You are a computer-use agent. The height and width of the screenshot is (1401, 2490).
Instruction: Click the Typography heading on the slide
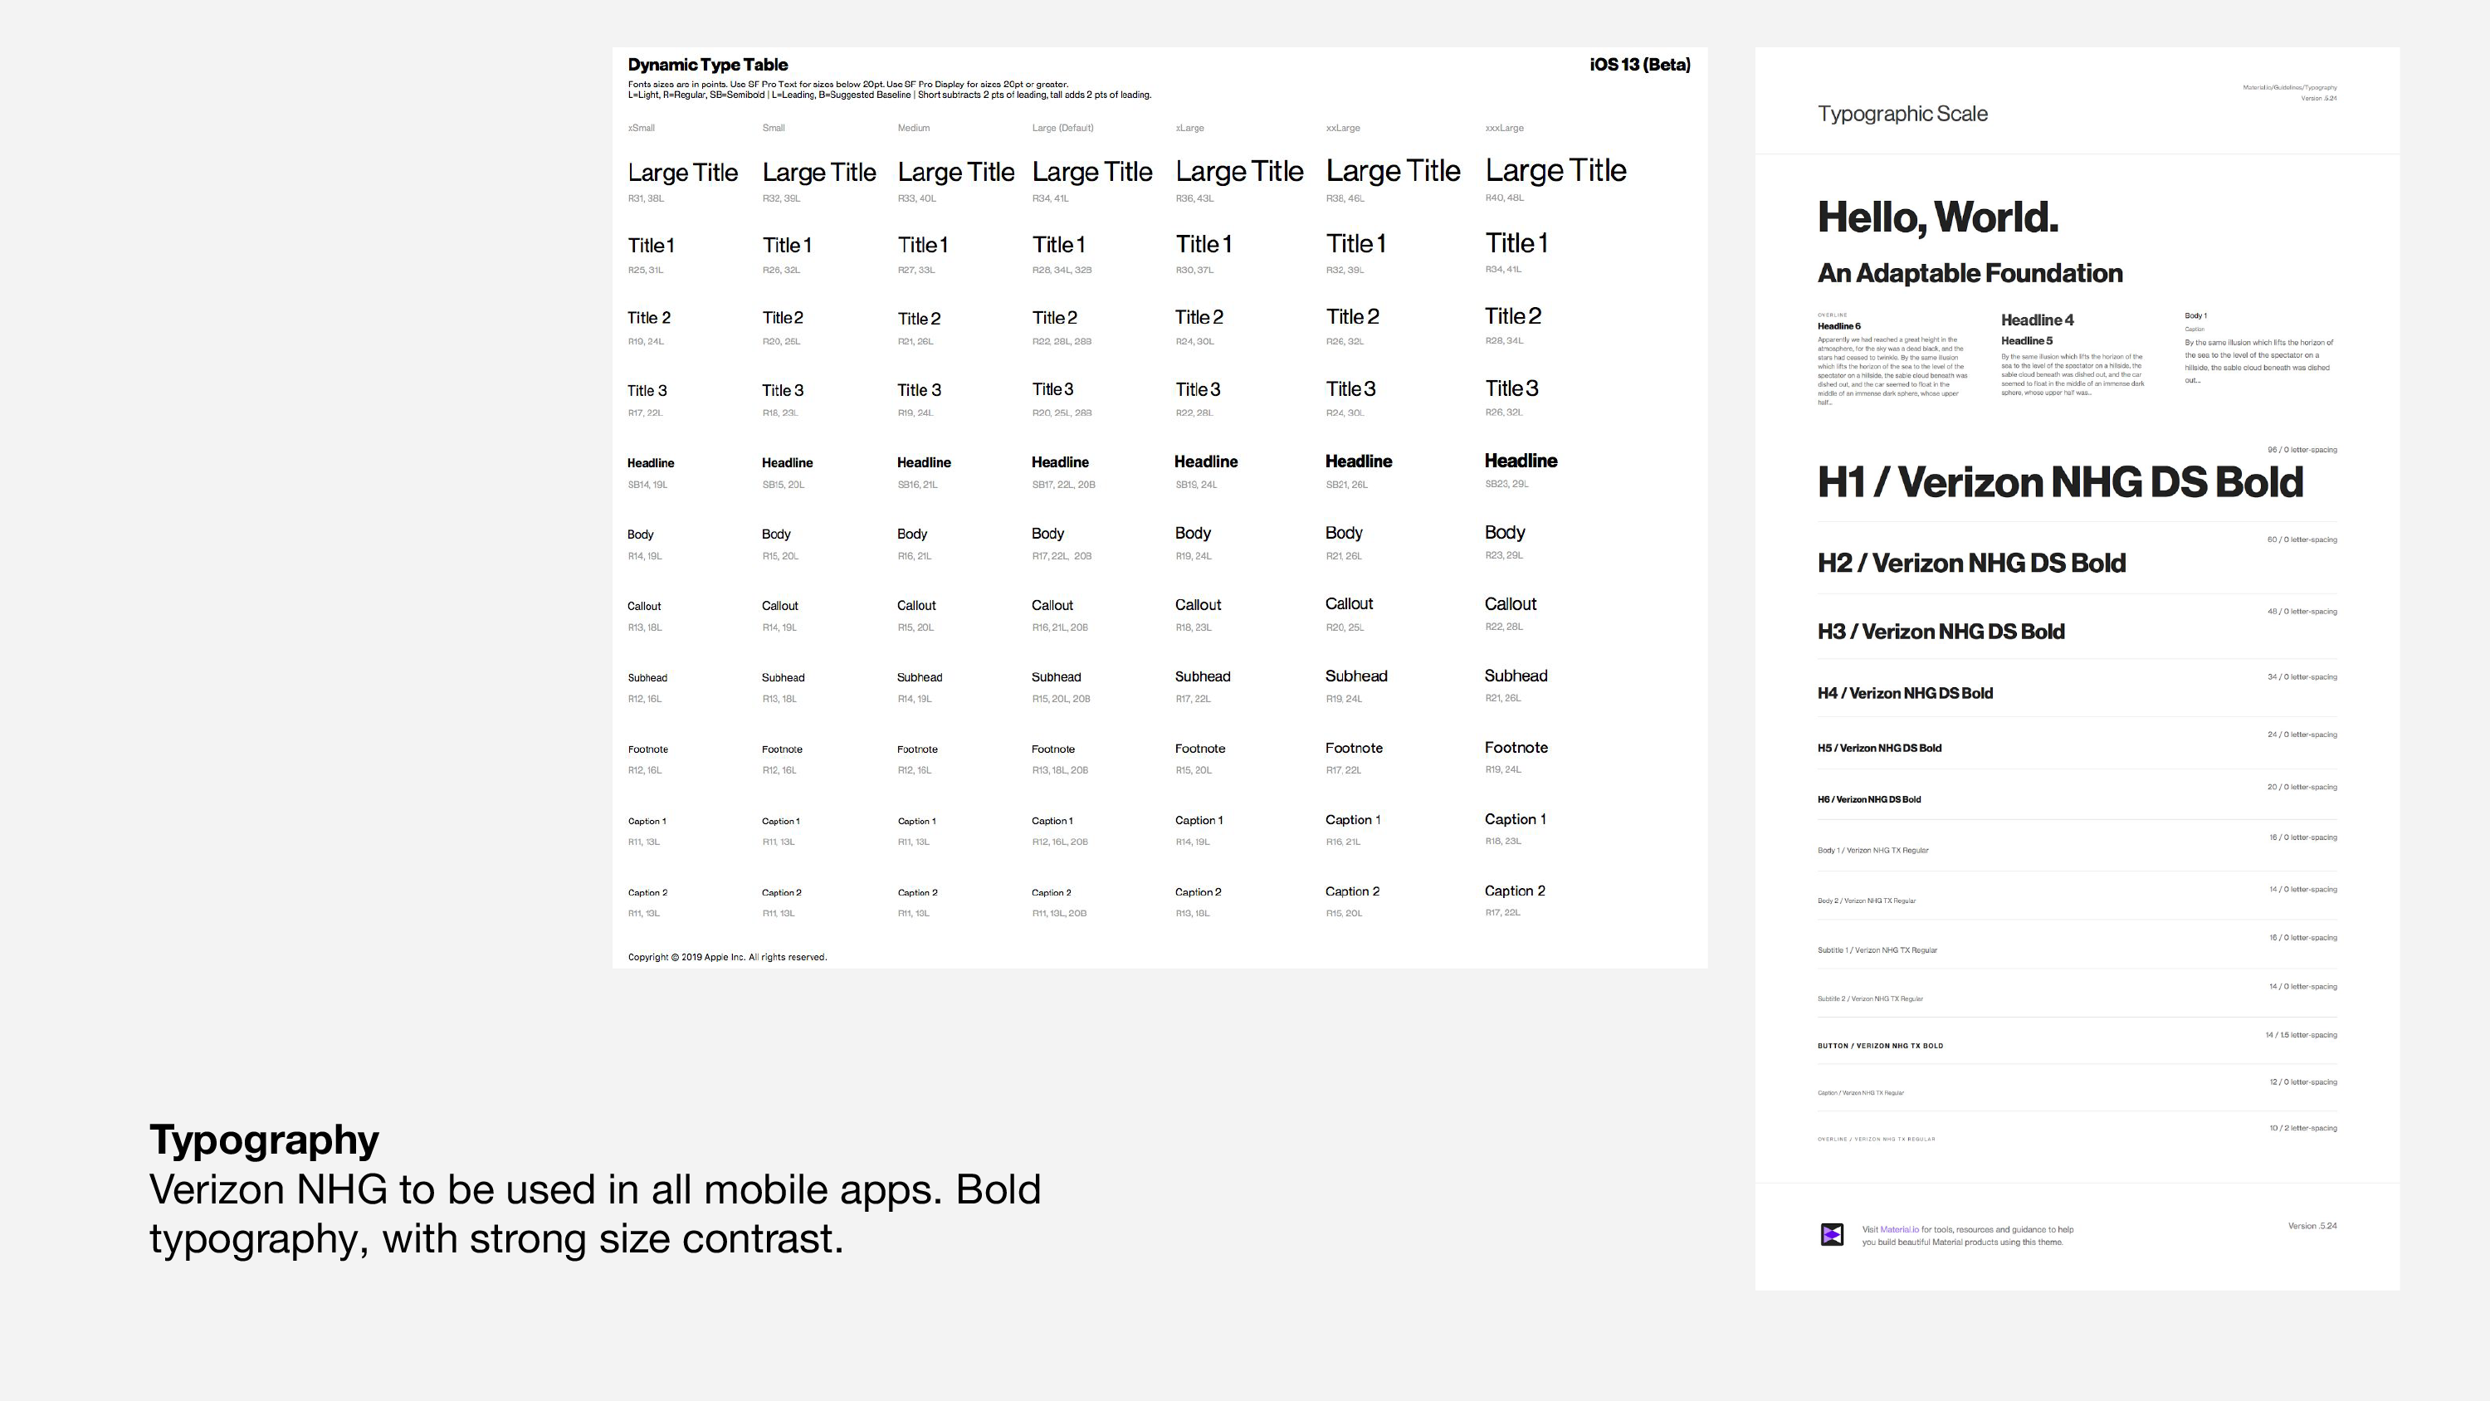(264, 1140)
